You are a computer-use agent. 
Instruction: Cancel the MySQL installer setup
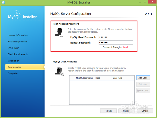pyautogui.click(x=145, y=111)
